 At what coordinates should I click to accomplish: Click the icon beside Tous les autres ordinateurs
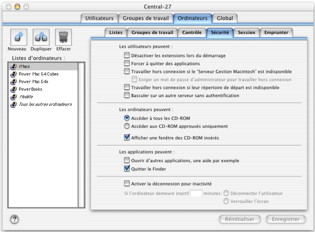click(x=14, y=104)
